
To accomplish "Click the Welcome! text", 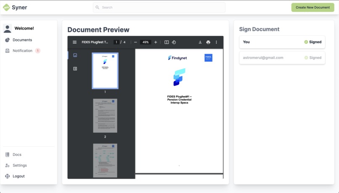I will [24, 28].
